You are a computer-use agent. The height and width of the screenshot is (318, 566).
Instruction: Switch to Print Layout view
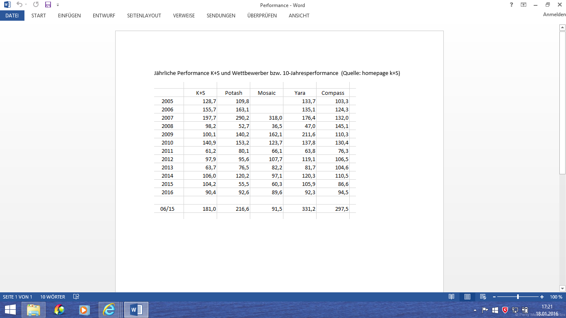click(x=467, y=297)
